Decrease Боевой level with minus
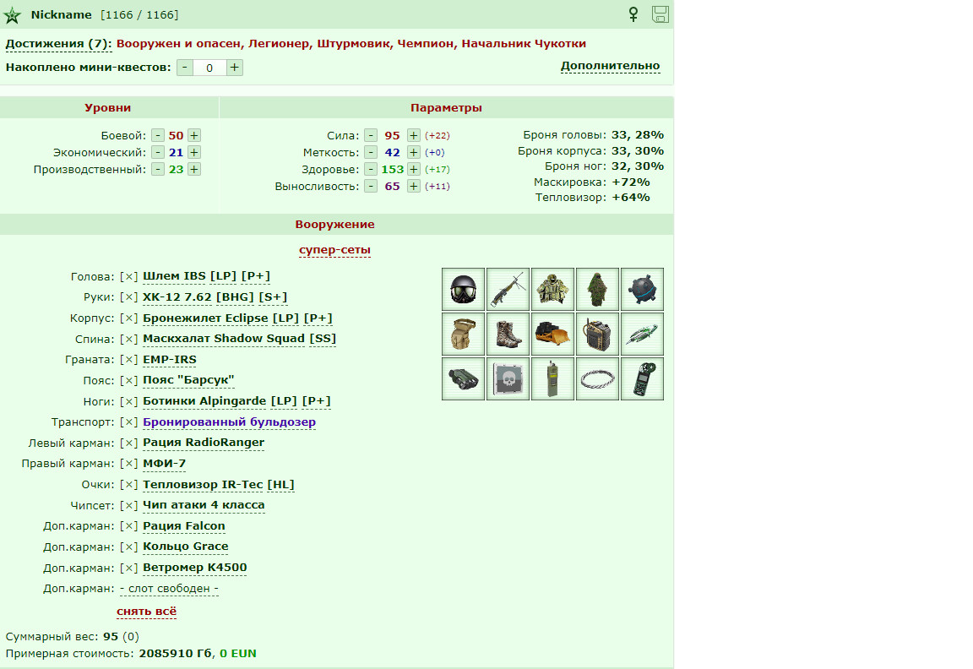The width and height of the screenshot is (973, 669). pyautogui.click(x=158, y=135)
